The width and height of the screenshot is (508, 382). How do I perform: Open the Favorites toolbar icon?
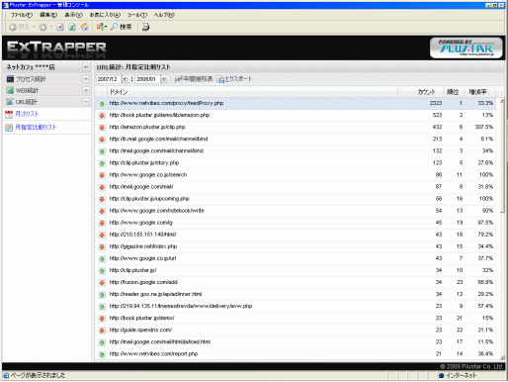coord(102,27)
